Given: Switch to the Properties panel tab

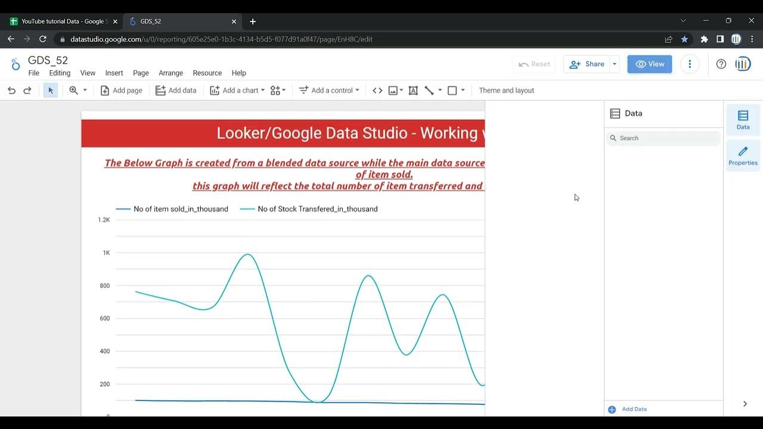Looking at the screenshot, I should (743, 156).
